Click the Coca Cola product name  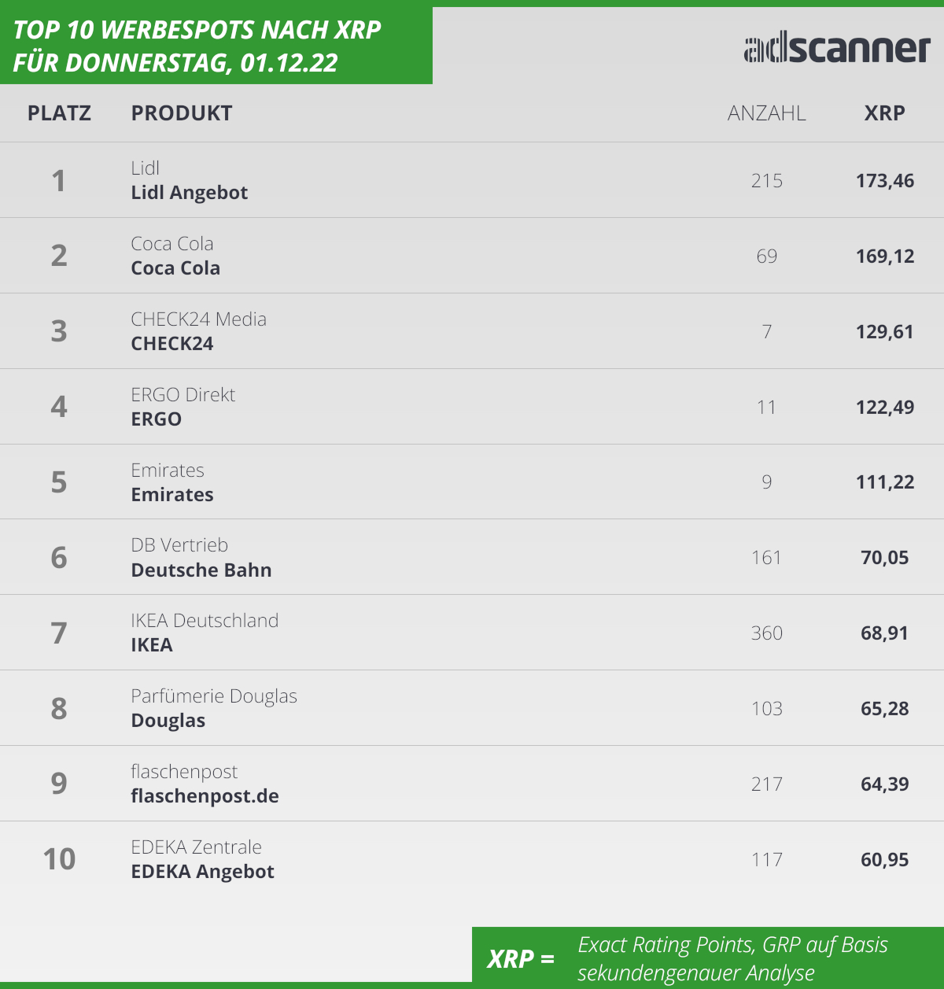[x=175, y=268]
